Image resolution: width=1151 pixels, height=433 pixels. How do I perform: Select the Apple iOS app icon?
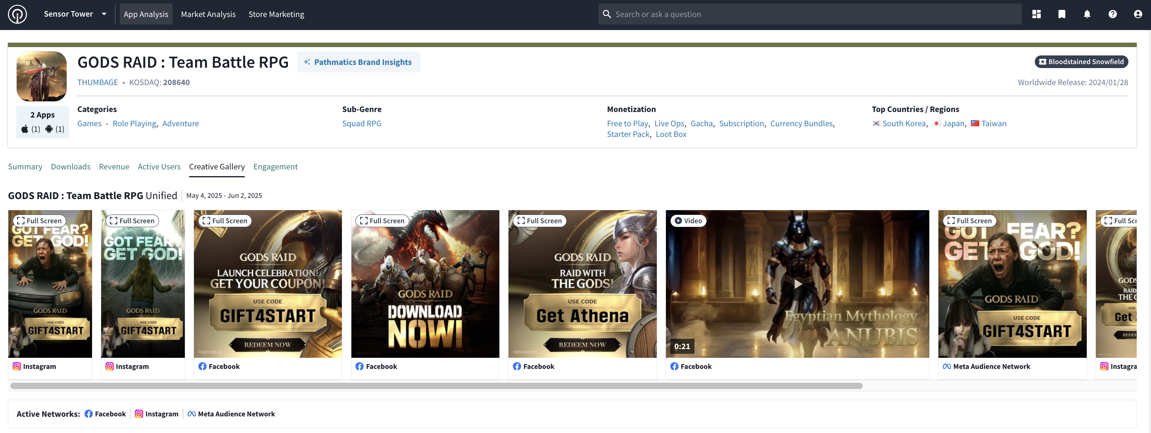(x=25, y=129)
